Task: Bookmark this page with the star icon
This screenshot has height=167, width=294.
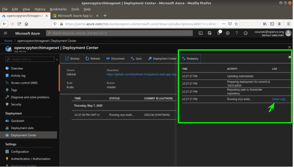Action: point(236,24)
